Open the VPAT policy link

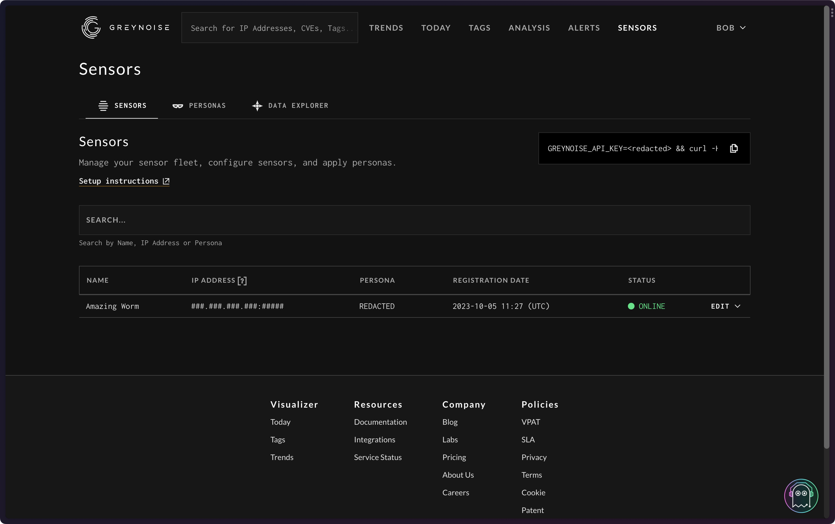(530, 422)
